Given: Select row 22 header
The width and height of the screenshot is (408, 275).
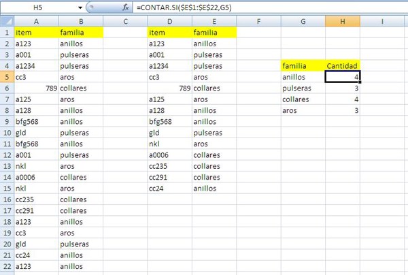Looking at the screenshot, I should [x=7, y=266].
